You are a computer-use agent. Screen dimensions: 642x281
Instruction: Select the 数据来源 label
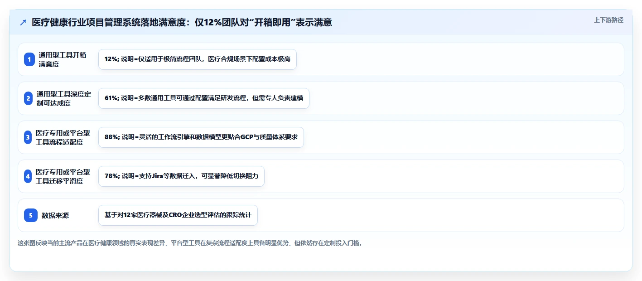coord(55,216)
